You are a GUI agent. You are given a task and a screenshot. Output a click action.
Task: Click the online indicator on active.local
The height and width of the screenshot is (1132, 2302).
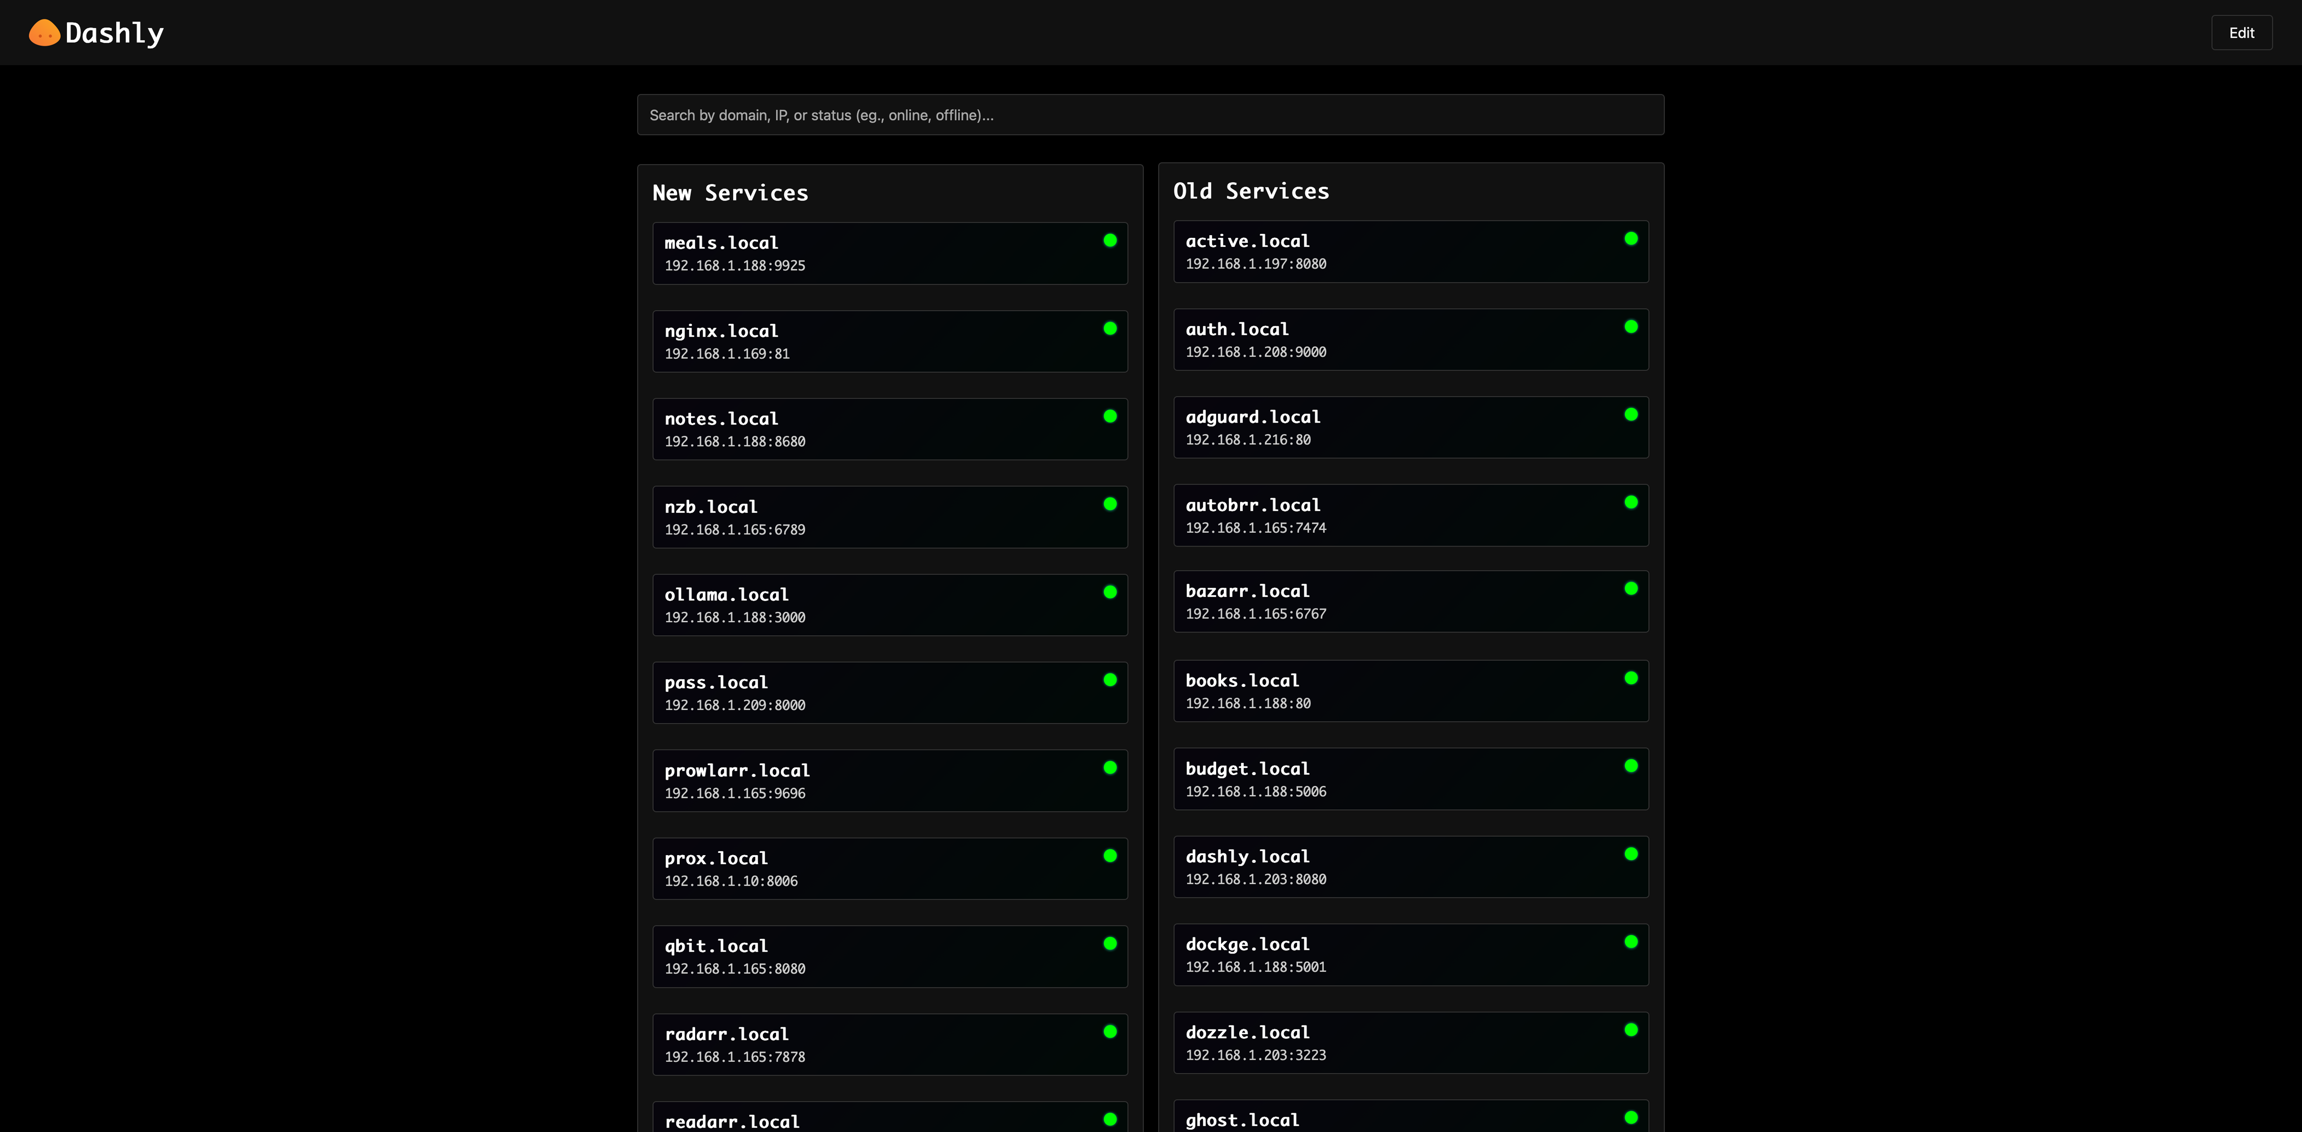point(1631,239)
